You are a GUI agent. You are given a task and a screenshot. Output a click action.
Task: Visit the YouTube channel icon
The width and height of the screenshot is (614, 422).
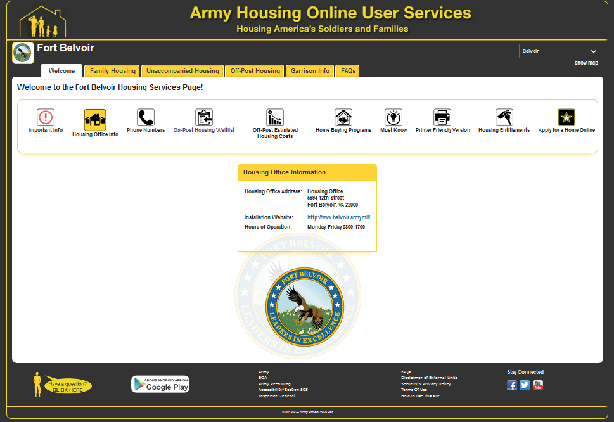[538, 385]
